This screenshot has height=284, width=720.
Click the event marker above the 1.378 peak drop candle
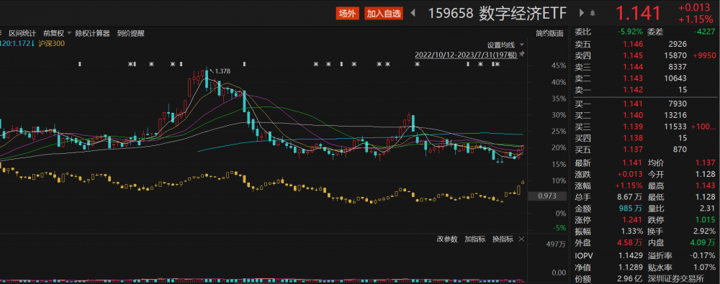tap(245, 64)
